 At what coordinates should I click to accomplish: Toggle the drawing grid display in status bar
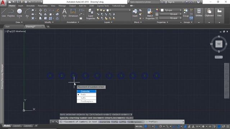(x=146, y=126)
